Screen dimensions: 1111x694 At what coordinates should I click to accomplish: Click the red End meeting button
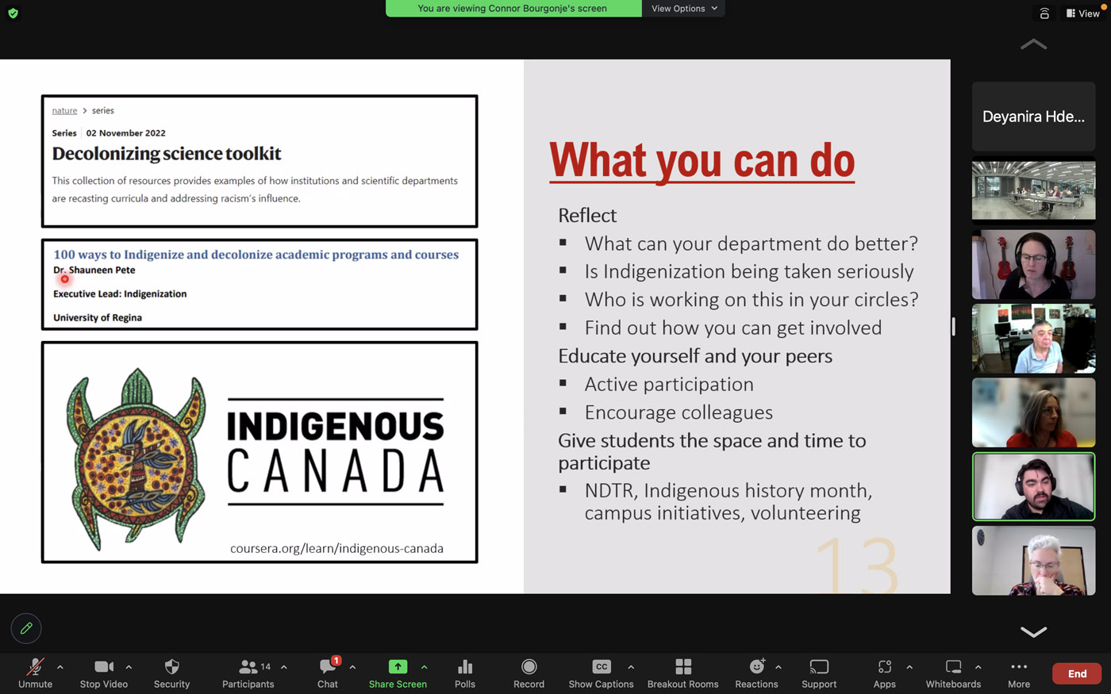(x=1076, y=673)
